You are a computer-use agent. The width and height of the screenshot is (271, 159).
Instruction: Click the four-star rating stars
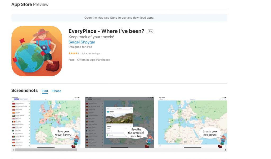coord(74,53)
